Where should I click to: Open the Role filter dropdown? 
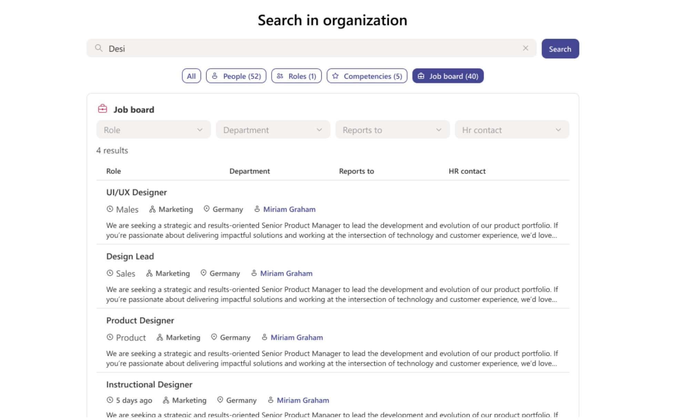[153, 130]
